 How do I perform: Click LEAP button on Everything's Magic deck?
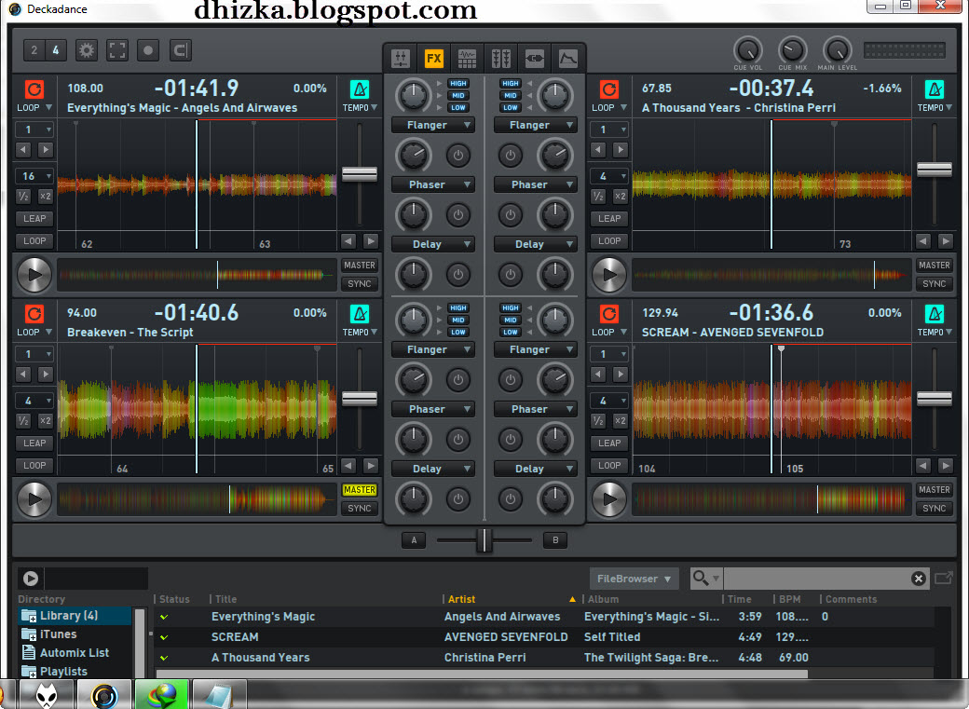click(x=34, y=218)
